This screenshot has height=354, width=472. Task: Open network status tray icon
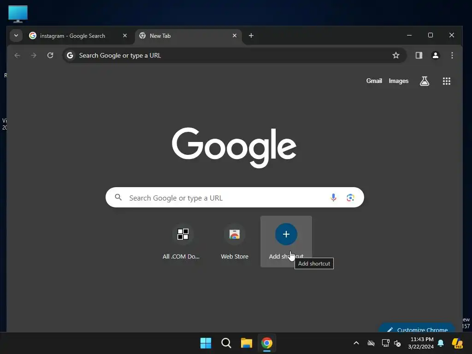pyautogui.click(x=386, y=343)
